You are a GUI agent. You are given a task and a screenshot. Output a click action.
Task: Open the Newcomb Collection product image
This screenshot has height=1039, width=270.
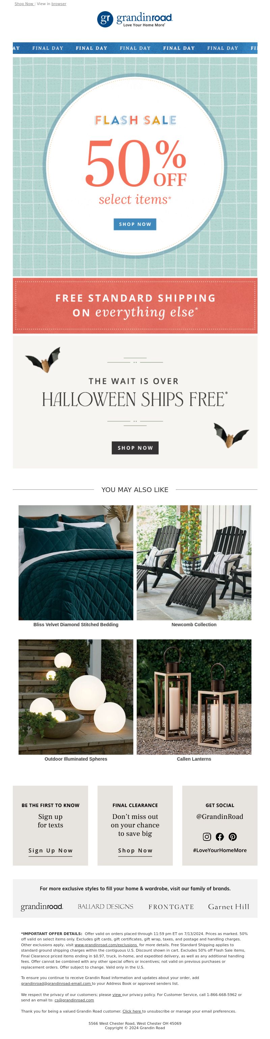[x=194, y=563]
